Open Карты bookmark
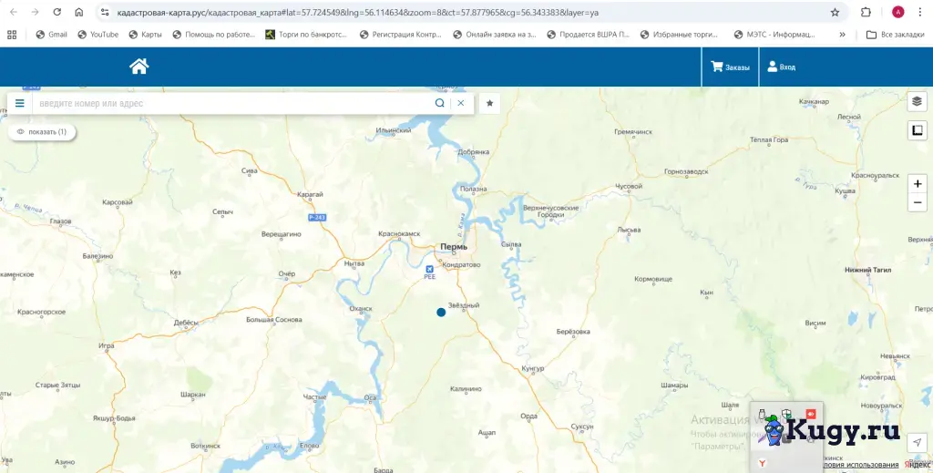 coord(145,35)
